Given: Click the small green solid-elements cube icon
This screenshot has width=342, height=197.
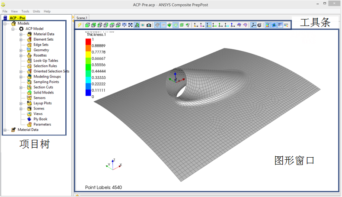Looking at the screenshot, I should pos(182,25).
